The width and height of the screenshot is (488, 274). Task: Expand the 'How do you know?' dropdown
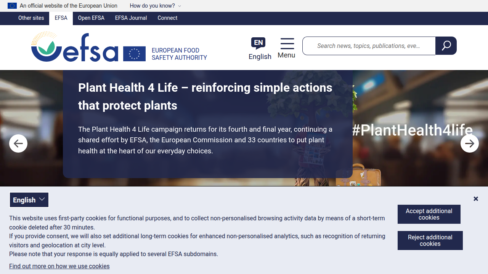[155, 6]
